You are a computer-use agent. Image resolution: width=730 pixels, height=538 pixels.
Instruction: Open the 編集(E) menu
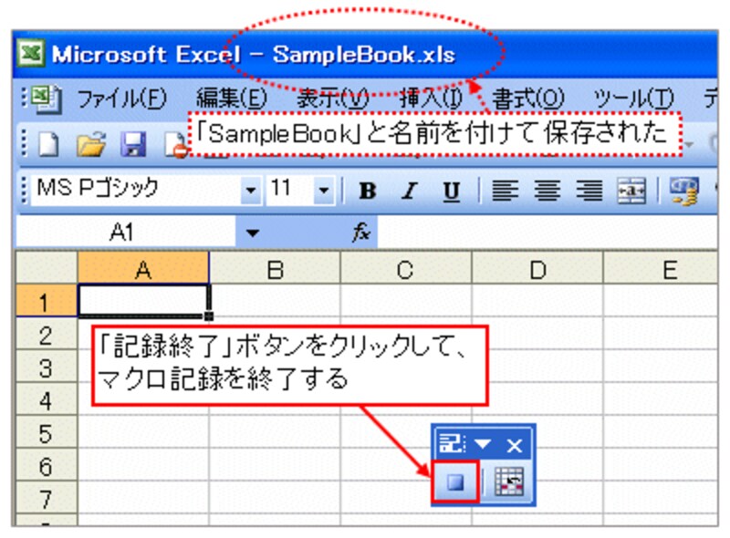coord(232,98)
